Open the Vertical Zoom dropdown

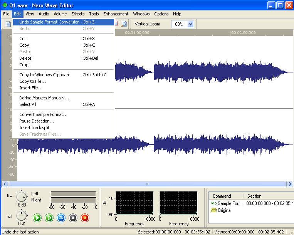190,24
